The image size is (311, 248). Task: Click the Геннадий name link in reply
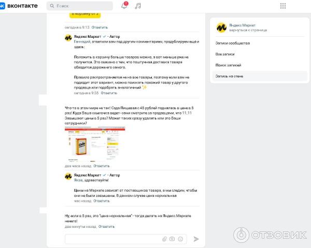(x=82, y=41)
